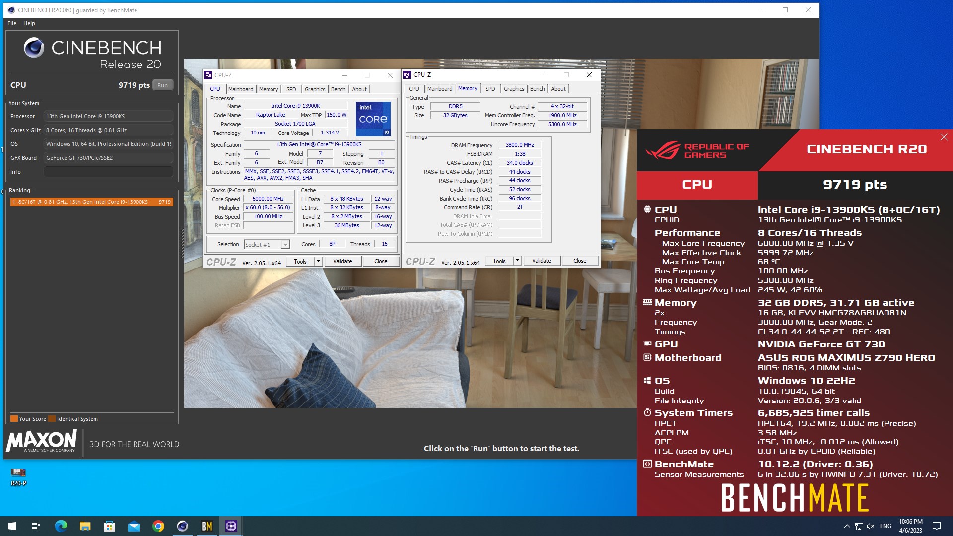The width and height of the screenshot is (953, 536).
Task: Select CPU tab in right CPU-Z window
Action: point(414,89)
